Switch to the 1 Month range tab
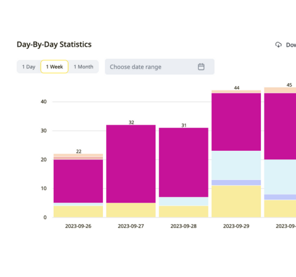This screenshot has height=277, width=296. pos(83,66)
